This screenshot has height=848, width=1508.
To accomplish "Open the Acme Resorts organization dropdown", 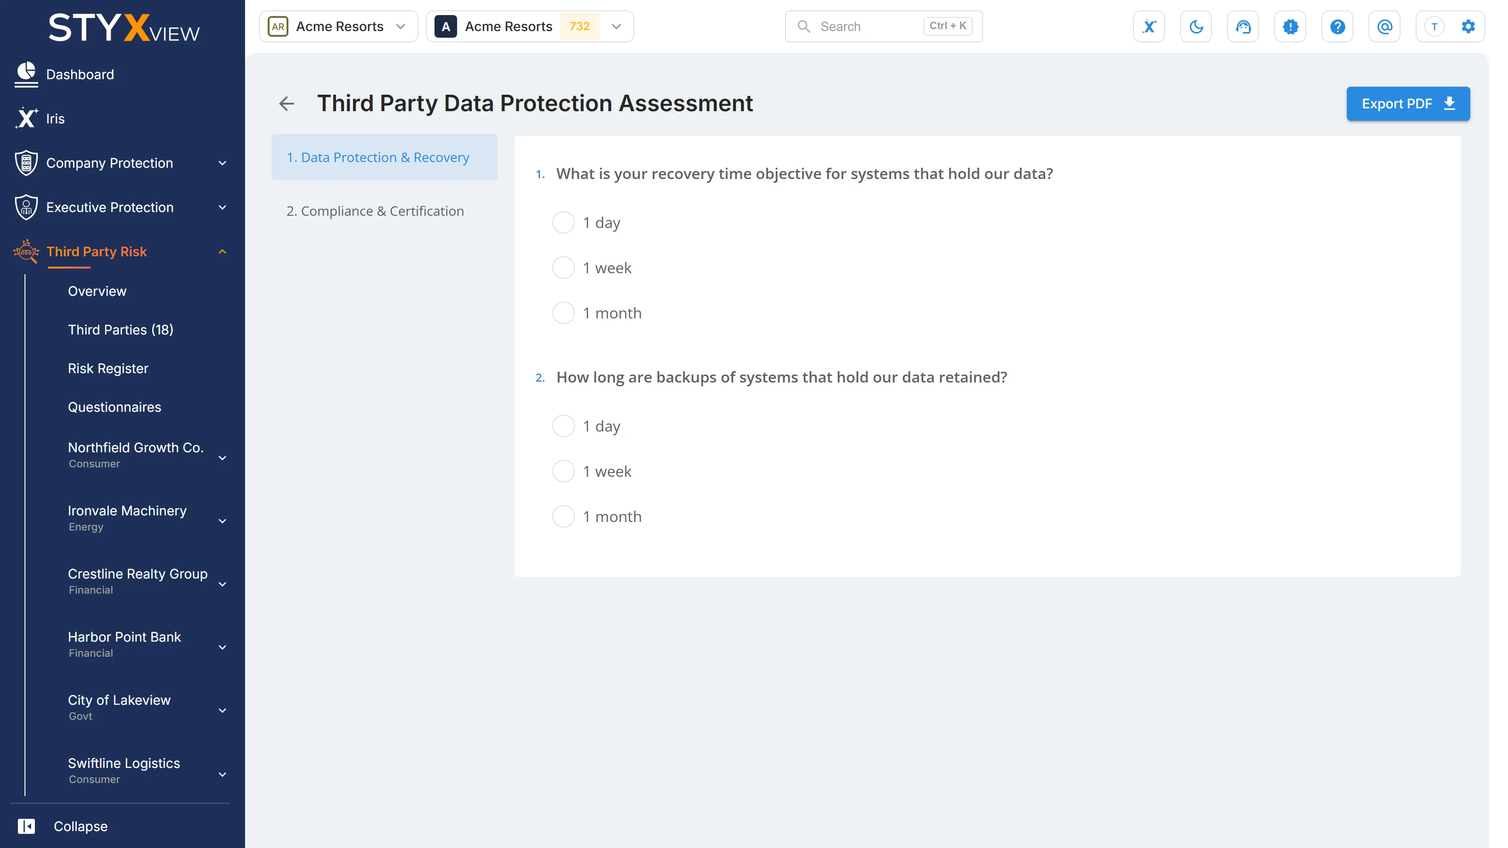I will [x=338, y=26].
